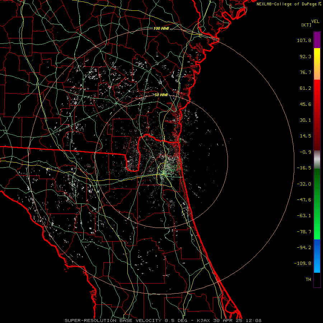Click the -109.8 legend value
Screen dimensions: 323x323
point(303,263)
